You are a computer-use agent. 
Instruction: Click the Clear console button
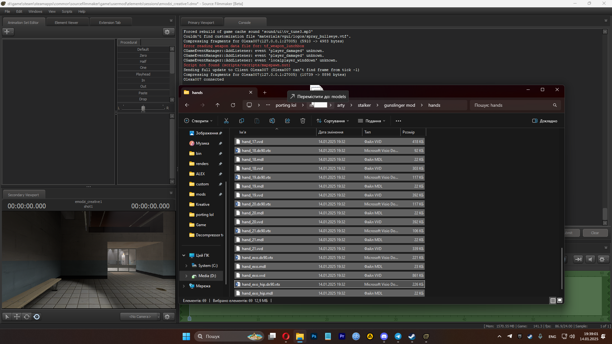[595, 233]
